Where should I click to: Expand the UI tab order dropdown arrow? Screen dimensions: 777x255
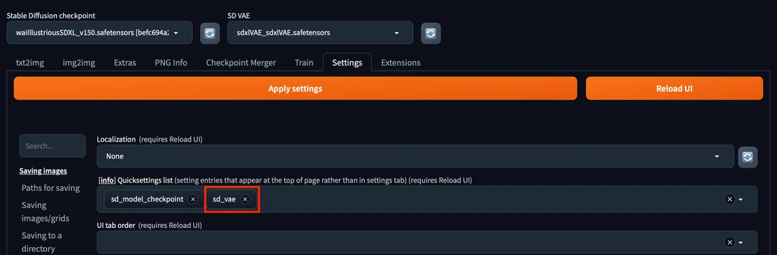(741, 242)
